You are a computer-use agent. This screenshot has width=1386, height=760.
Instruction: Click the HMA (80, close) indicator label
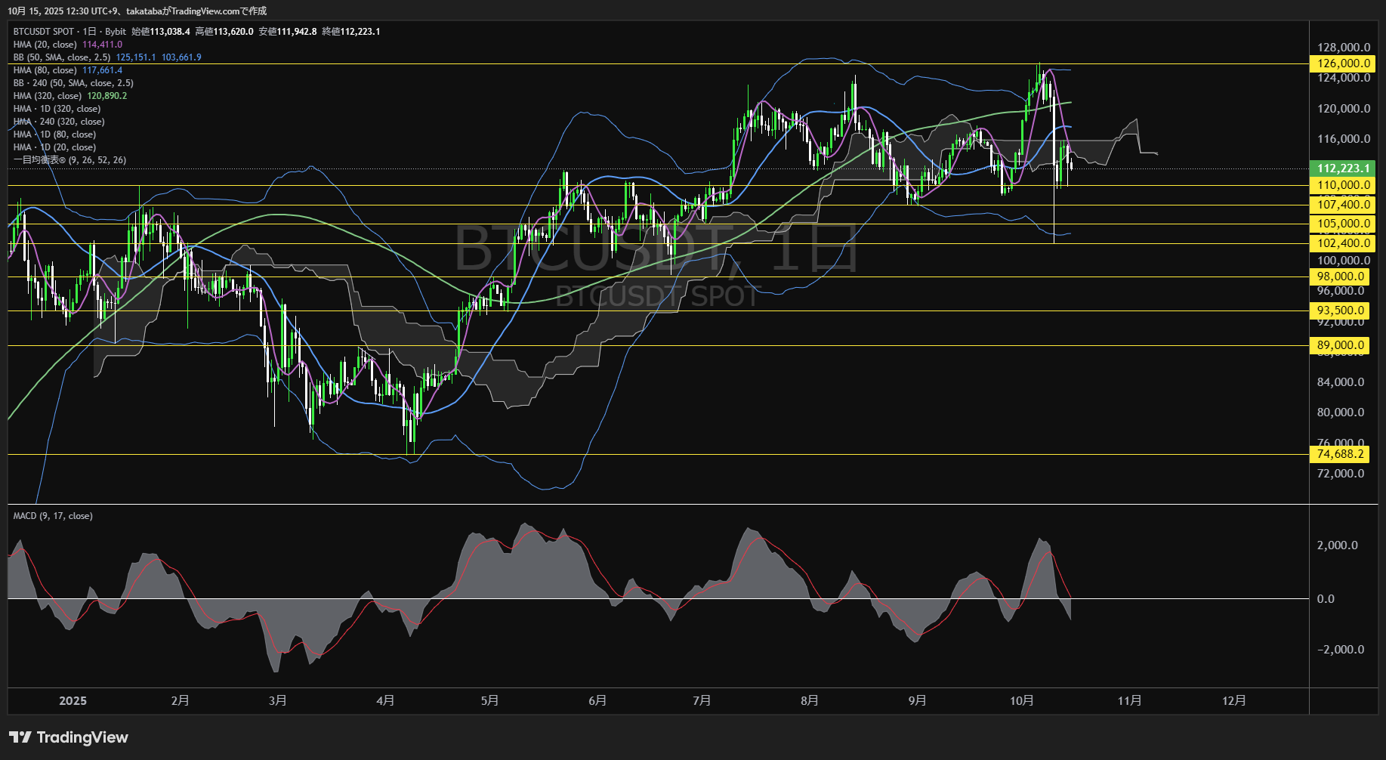(x=45, y=70)
